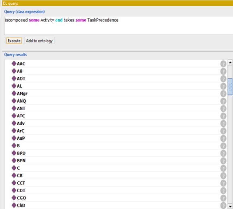This screenshot has height=209, width=233.
Task: Click the vertical scrollbar thumb in results
Action: [x=230, y=87]
